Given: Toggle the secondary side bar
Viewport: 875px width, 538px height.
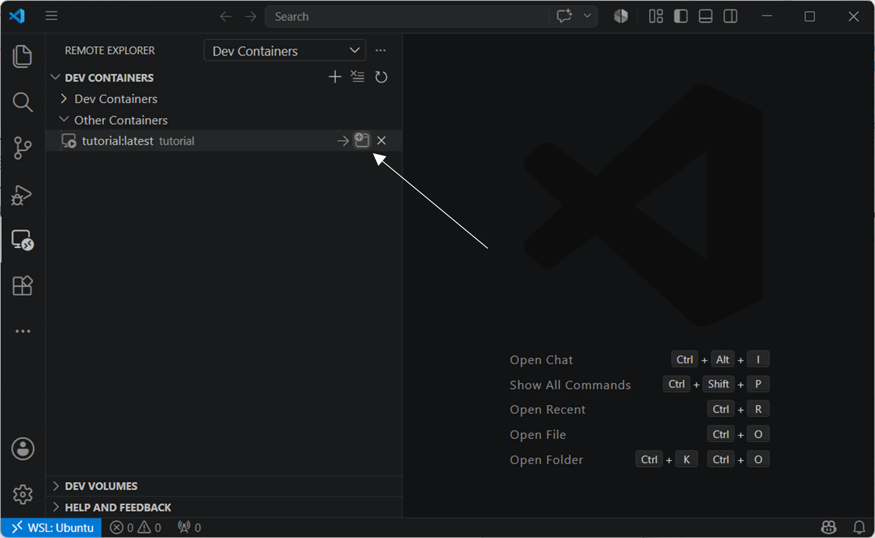Looking at the screenshot, I should click(730, 17).
